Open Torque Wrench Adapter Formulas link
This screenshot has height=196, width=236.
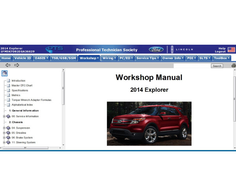point(31,100)
